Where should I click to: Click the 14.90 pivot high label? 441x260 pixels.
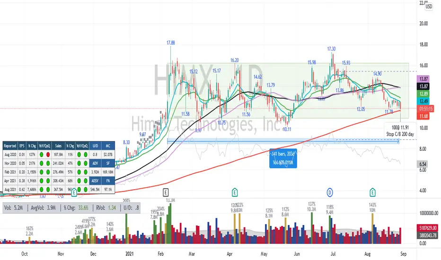point(378,74)
